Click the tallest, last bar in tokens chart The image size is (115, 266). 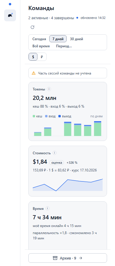click(98, 129)
